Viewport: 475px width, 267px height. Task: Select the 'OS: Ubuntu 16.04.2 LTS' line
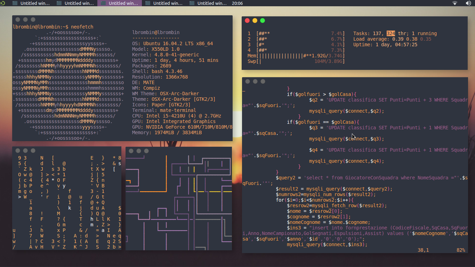coord(172,43)
